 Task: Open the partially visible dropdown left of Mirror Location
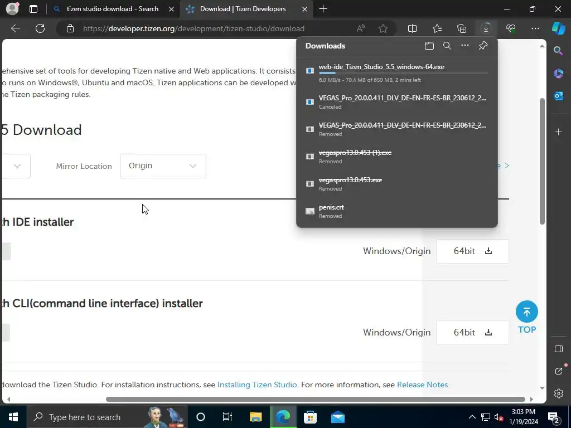(16, 166)
